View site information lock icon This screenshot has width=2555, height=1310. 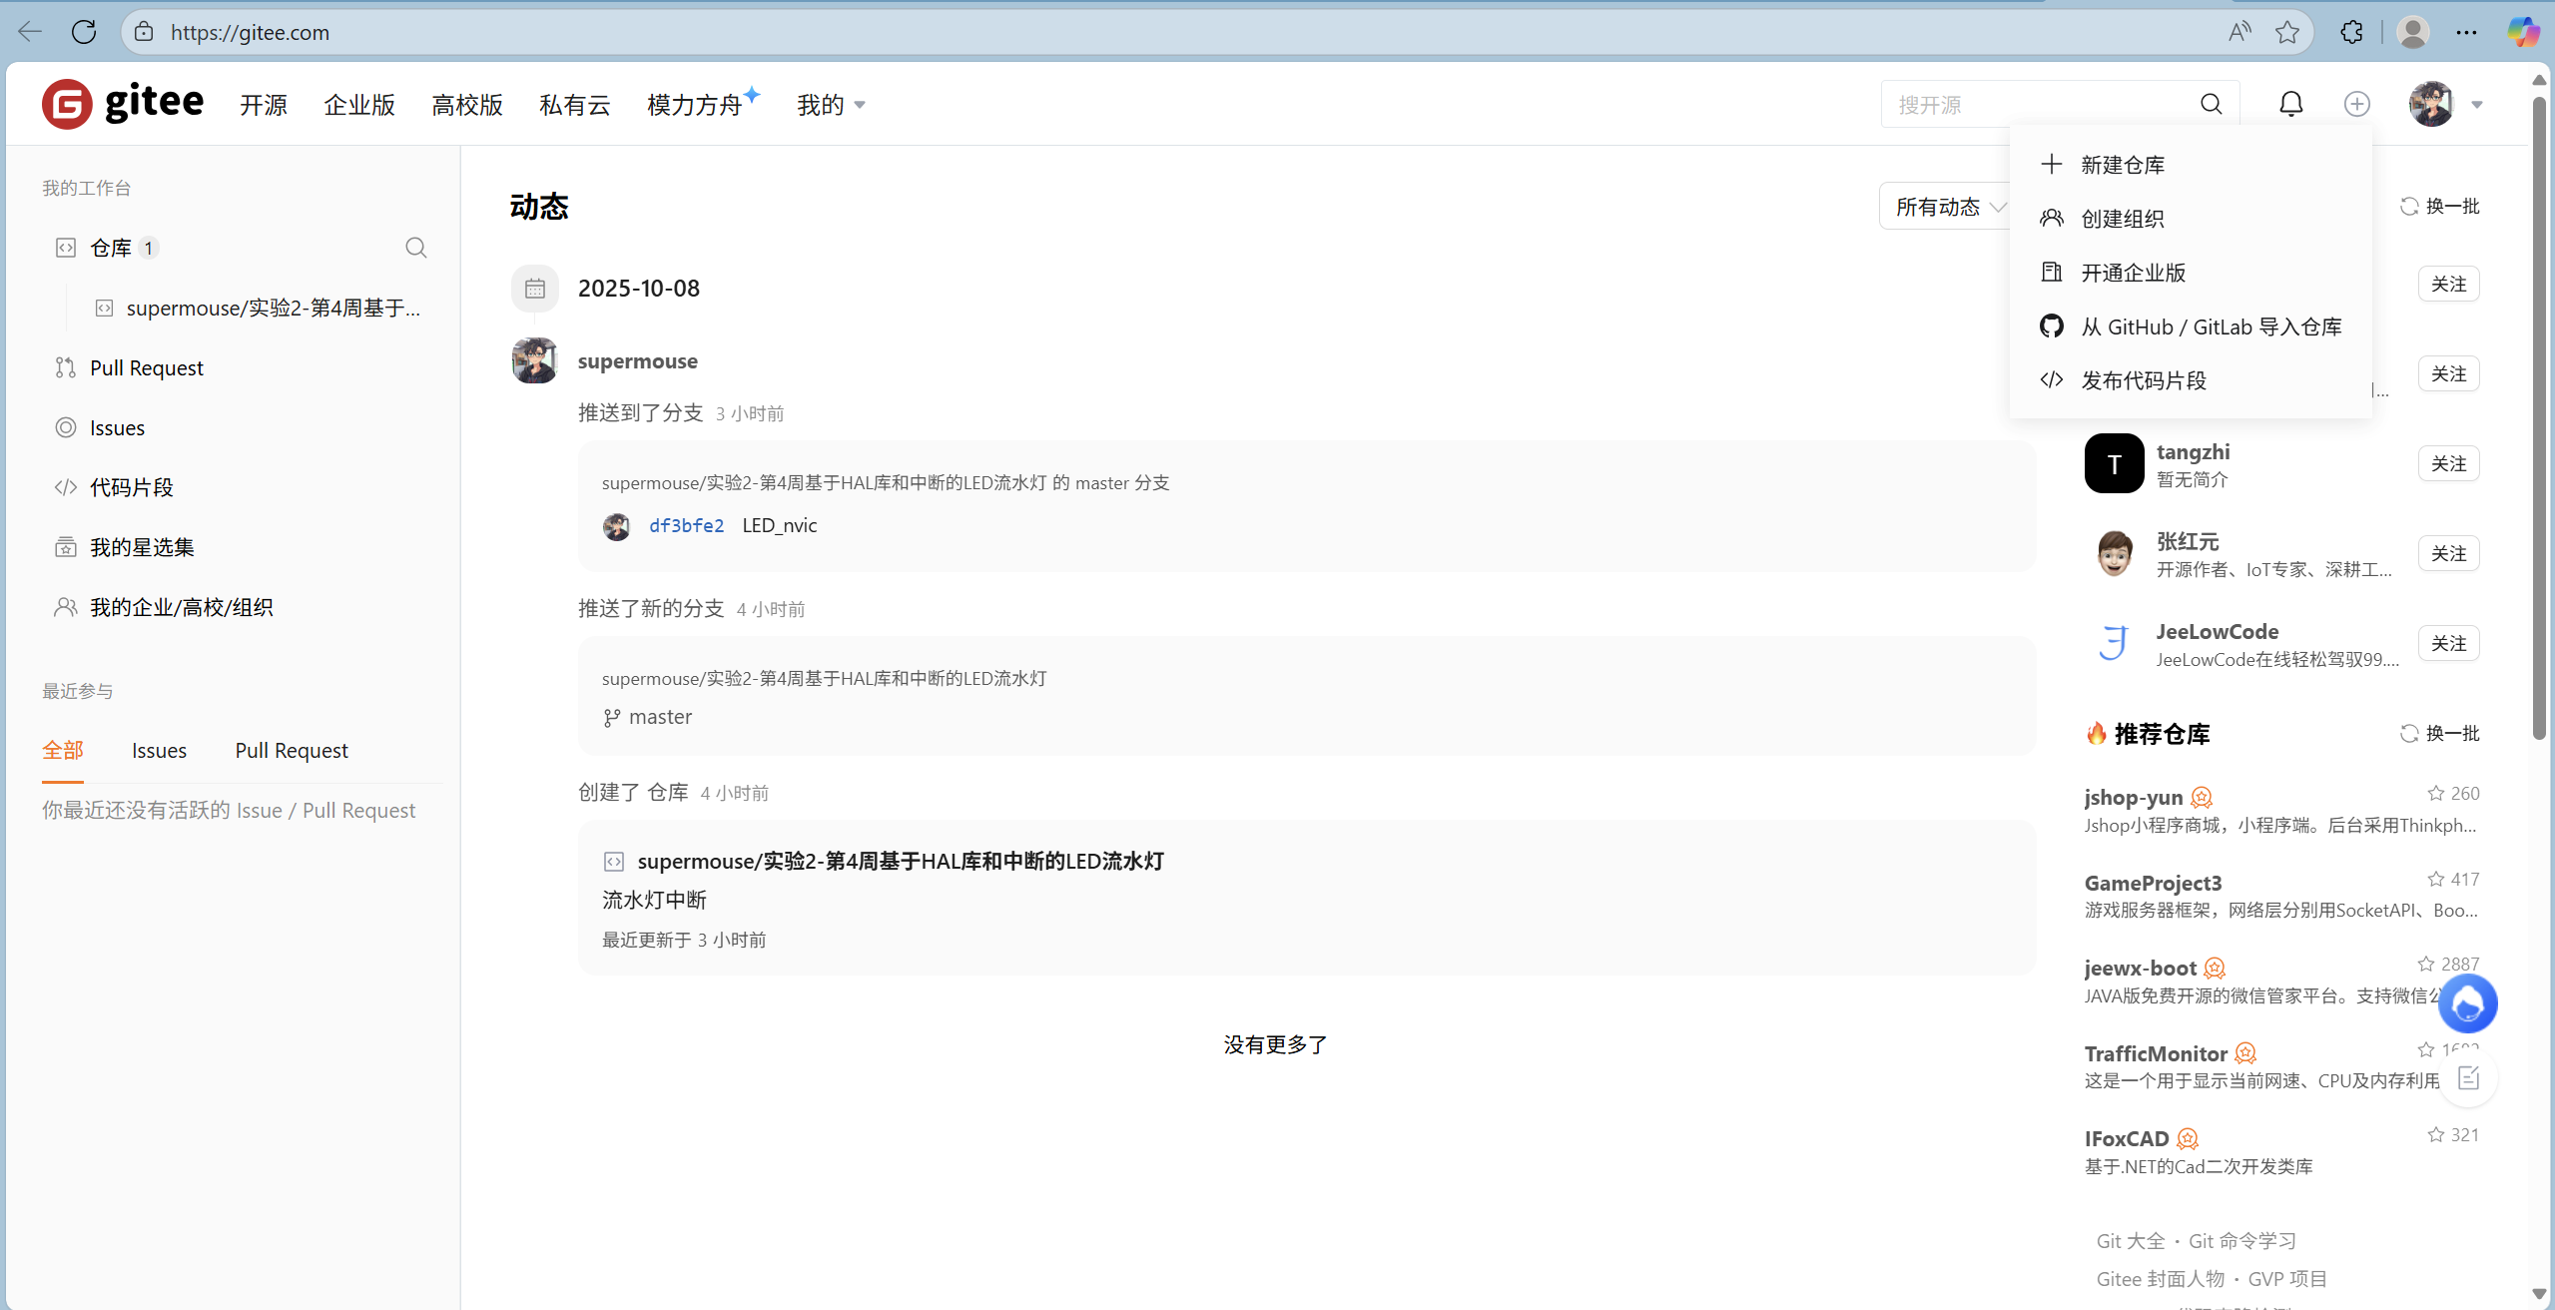coord(144,32)
